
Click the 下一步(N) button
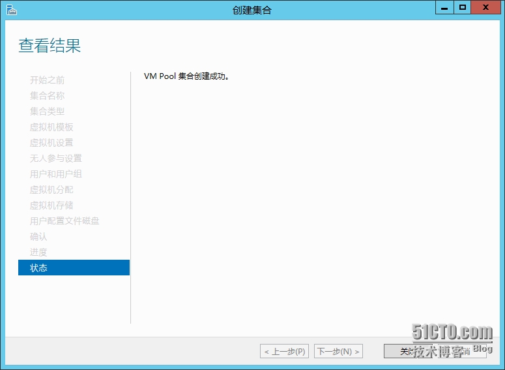coord(338,351)
